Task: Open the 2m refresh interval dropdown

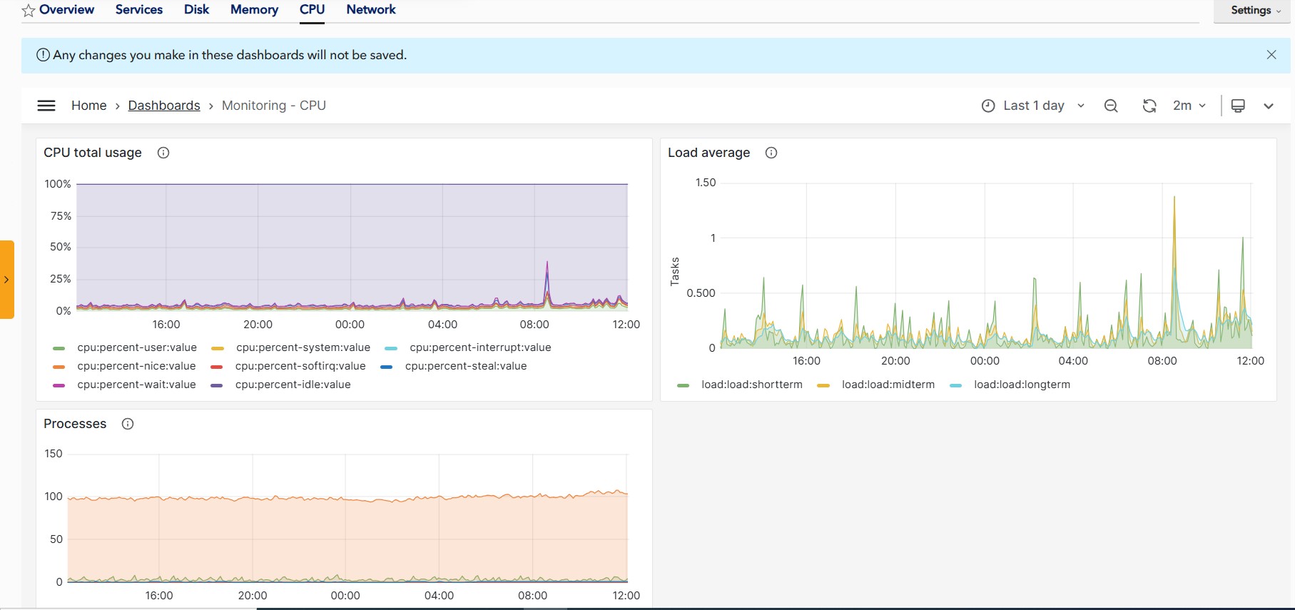Action: pos(1189,106)
